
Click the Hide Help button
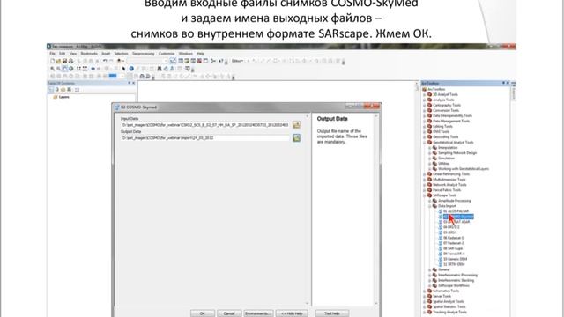click(292, 313)
